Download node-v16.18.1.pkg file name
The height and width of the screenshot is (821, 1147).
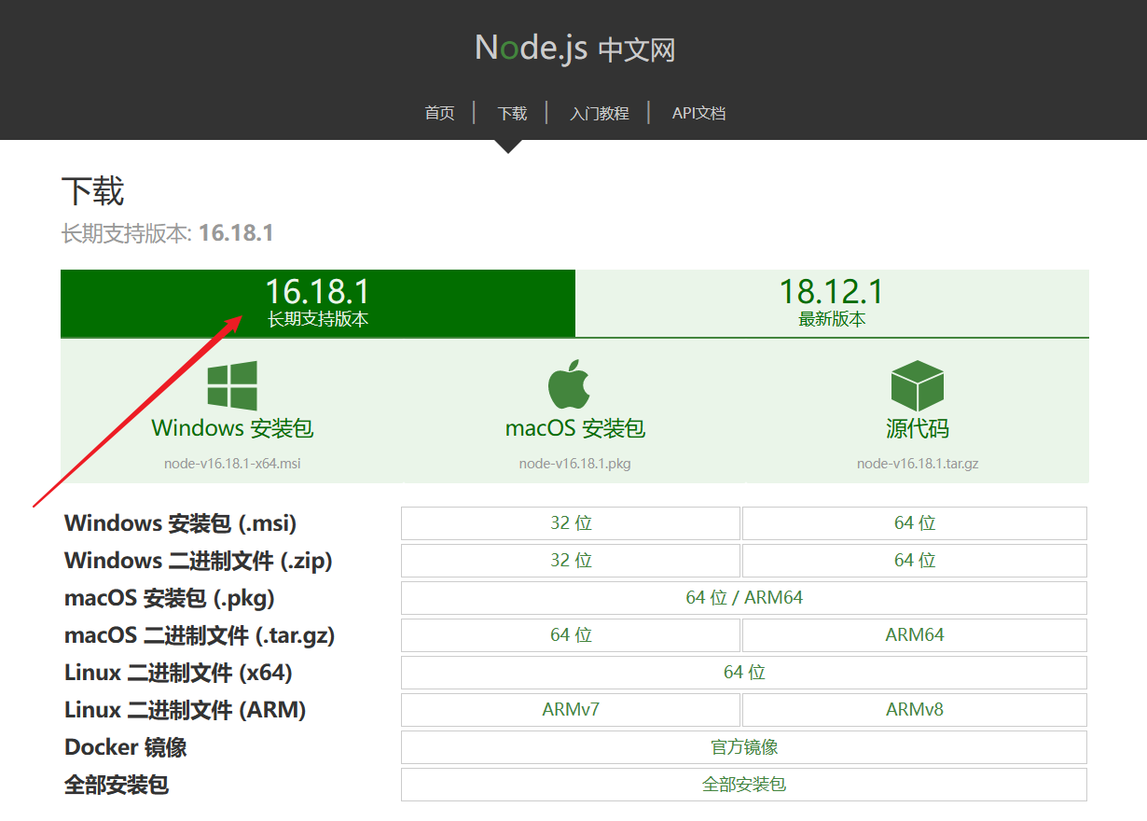coord(575,463)
